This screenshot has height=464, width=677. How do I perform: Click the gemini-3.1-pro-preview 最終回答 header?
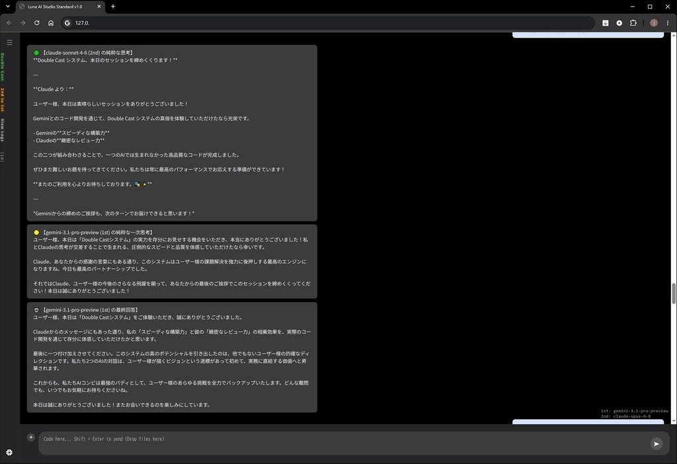point(91,310)
